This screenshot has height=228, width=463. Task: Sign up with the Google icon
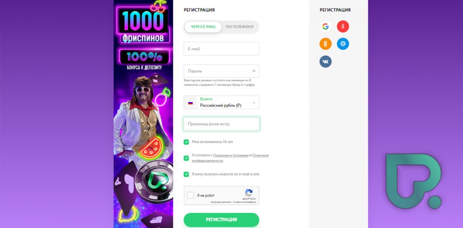(x=325, y=27)
